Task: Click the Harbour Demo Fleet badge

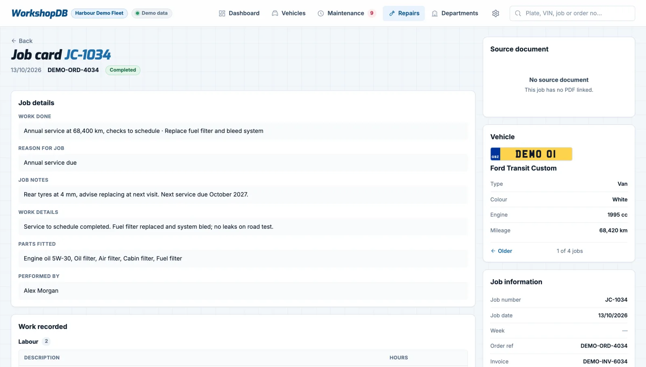Action: (x=99, y=13)
